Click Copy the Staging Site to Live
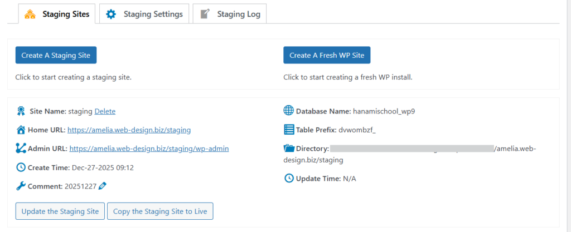Screen dimensions: 571x232 pos(160,211)
